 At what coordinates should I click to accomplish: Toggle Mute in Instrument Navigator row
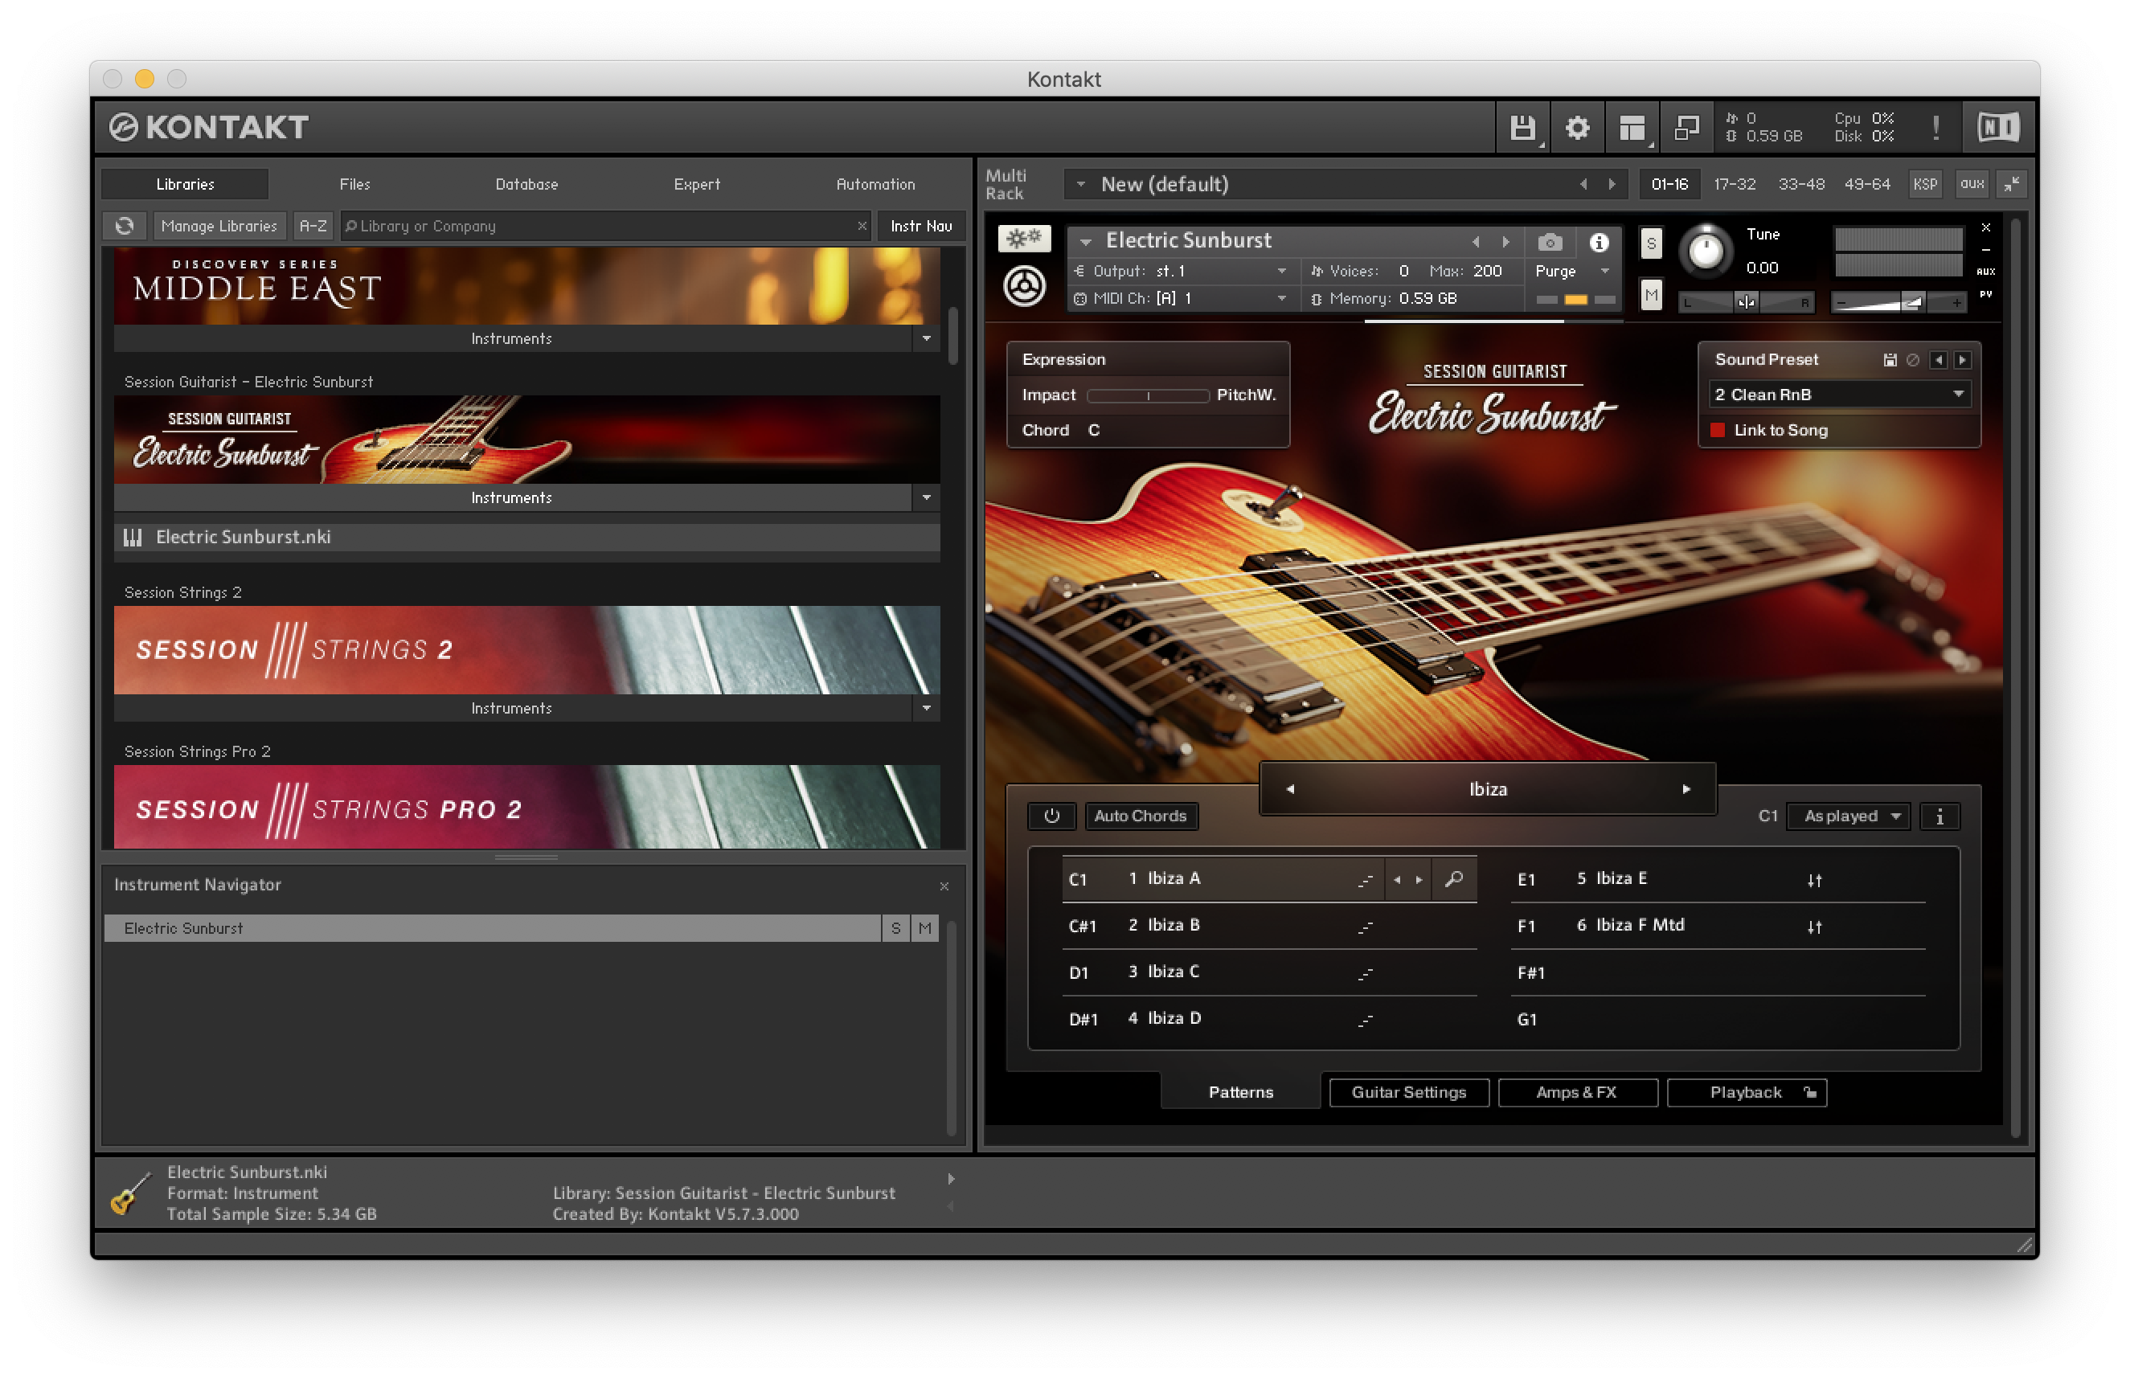tap(925, 928)
